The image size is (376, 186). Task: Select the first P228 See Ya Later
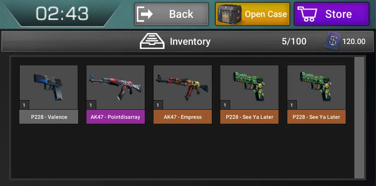coord(249,87)
